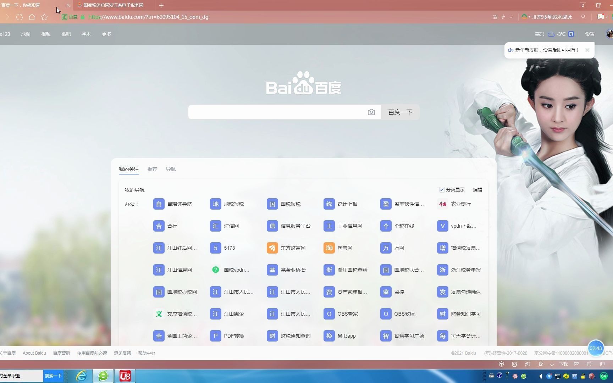Open the 农业银行 shortcut

(454, 204)
